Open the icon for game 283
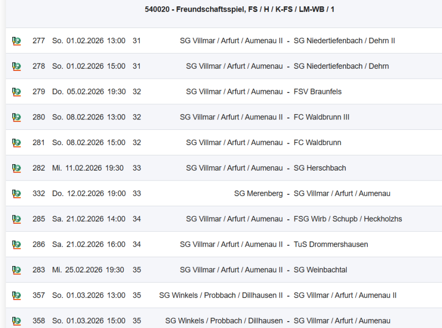442x328 pixels. point(16,270)
